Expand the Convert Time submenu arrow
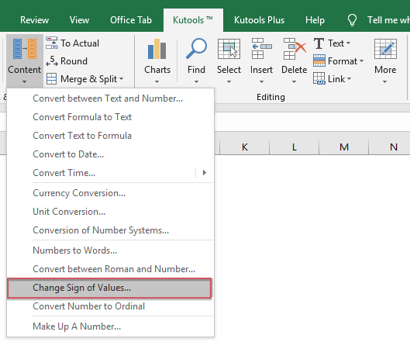Screen dimensions: 410x342 pyautogui.click(x=205, y=173)
